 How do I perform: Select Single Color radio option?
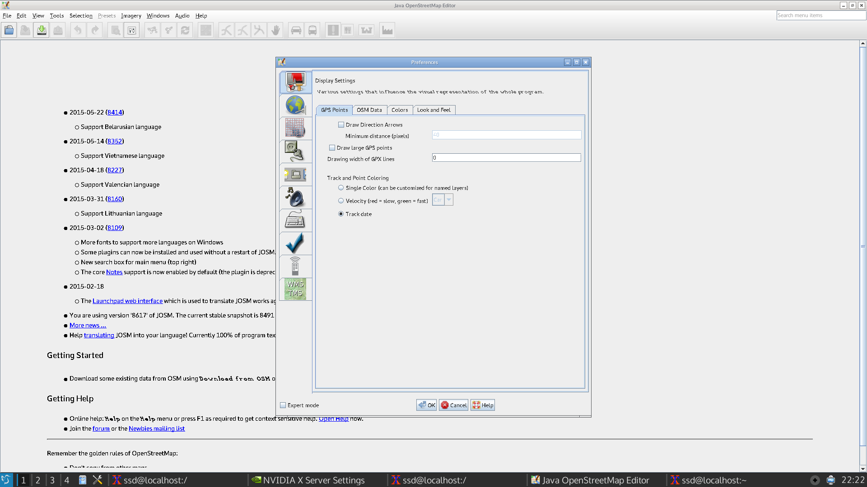[341, 188]
